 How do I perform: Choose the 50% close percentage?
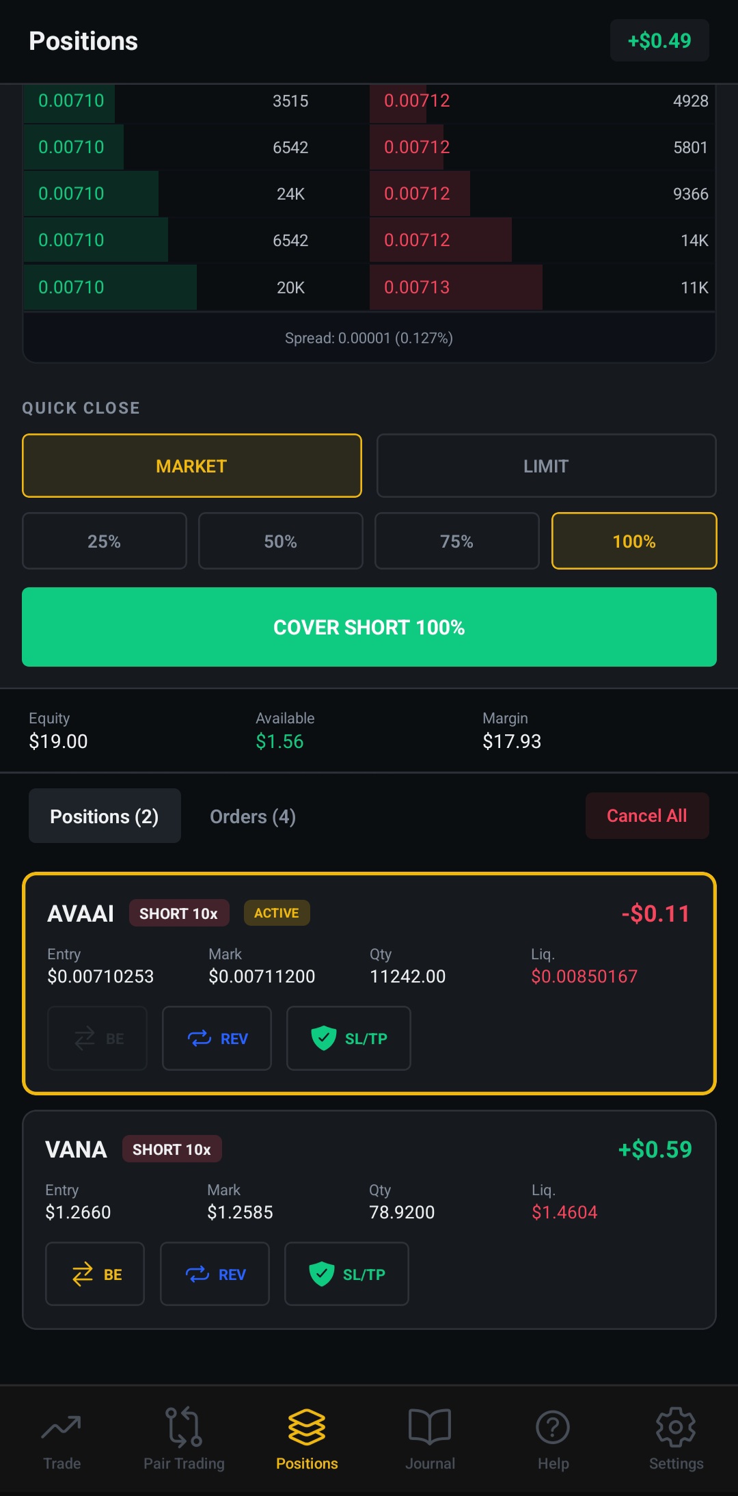tap(280, 541)
